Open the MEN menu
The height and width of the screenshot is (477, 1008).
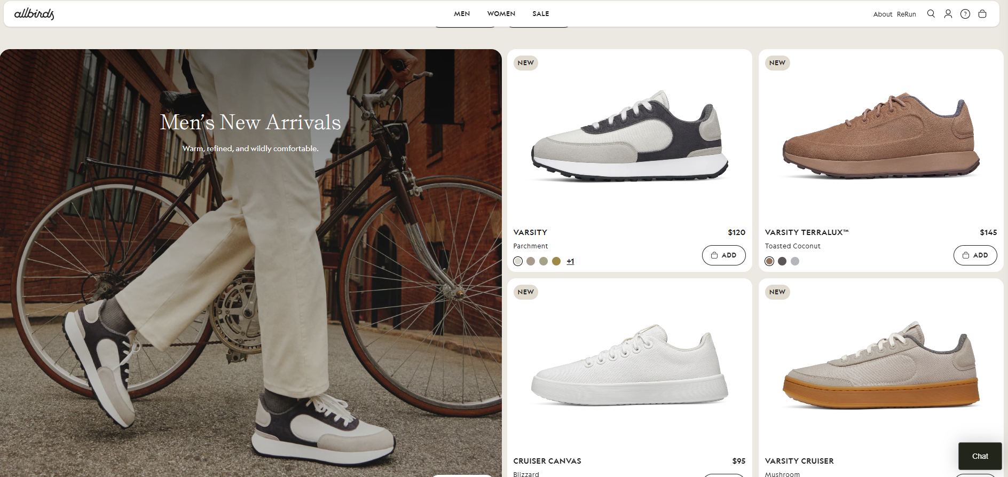tap(462, 14)
